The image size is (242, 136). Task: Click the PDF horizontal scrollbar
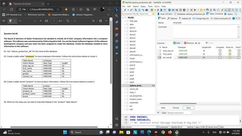tap(54, 127)
